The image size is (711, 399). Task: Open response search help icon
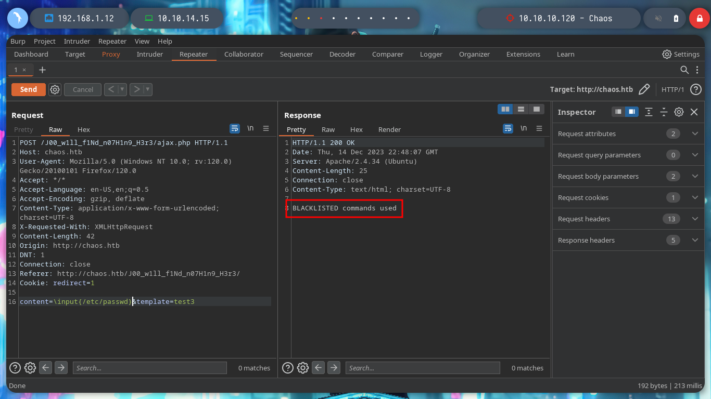(x=288, y=368)
